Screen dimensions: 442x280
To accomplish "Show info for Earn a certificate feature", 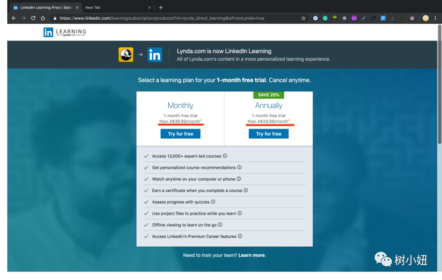I will click(246, 190).
